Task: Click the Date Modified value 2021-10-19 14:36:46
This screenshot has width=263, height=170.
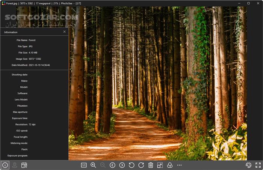Action: pos(39,65)
